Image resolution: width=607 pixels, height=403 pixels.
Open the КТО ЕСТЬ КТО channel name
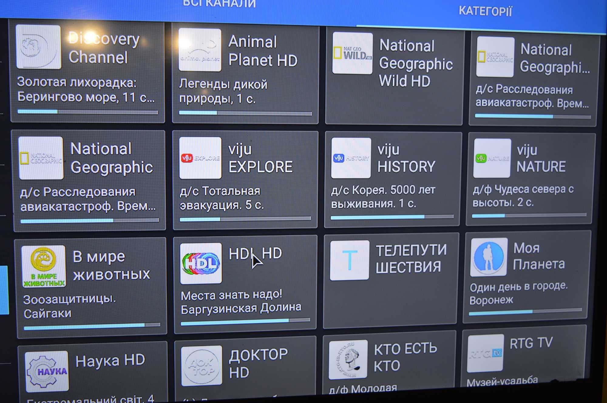(405, 357)
